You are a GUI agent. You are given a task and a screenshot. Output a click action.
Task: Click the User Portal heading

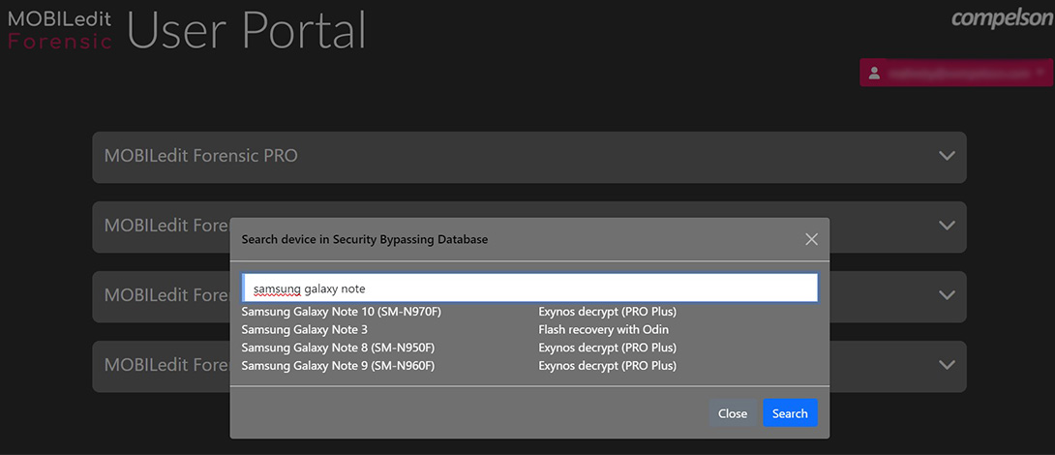pos(246,30)
